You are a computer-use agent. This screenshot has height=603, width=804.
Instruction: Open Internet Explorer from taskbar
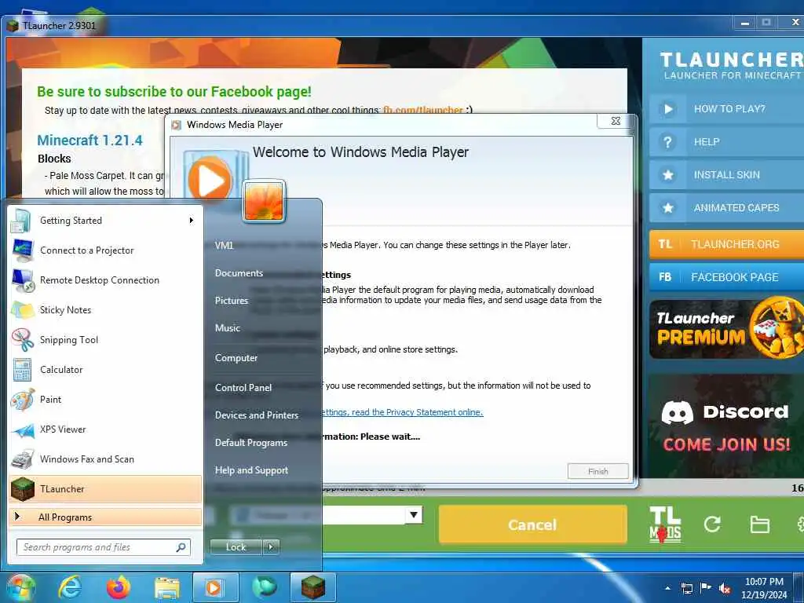tap(69, 587)
